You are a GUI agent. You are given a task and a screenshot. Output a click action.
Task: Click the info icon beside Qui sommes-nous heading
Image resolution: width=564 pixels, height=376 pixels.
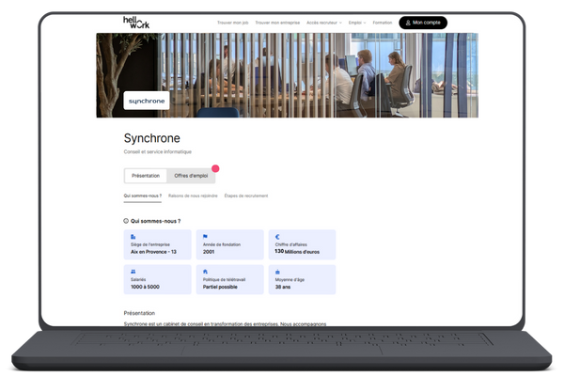pyautogui.click(x=126, y=221)
